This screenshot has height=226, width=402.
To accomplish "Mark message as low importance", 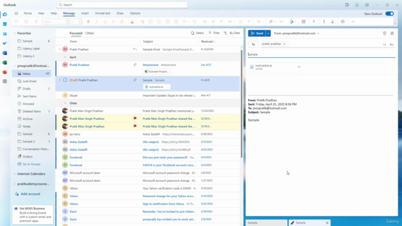I will 332,22.
